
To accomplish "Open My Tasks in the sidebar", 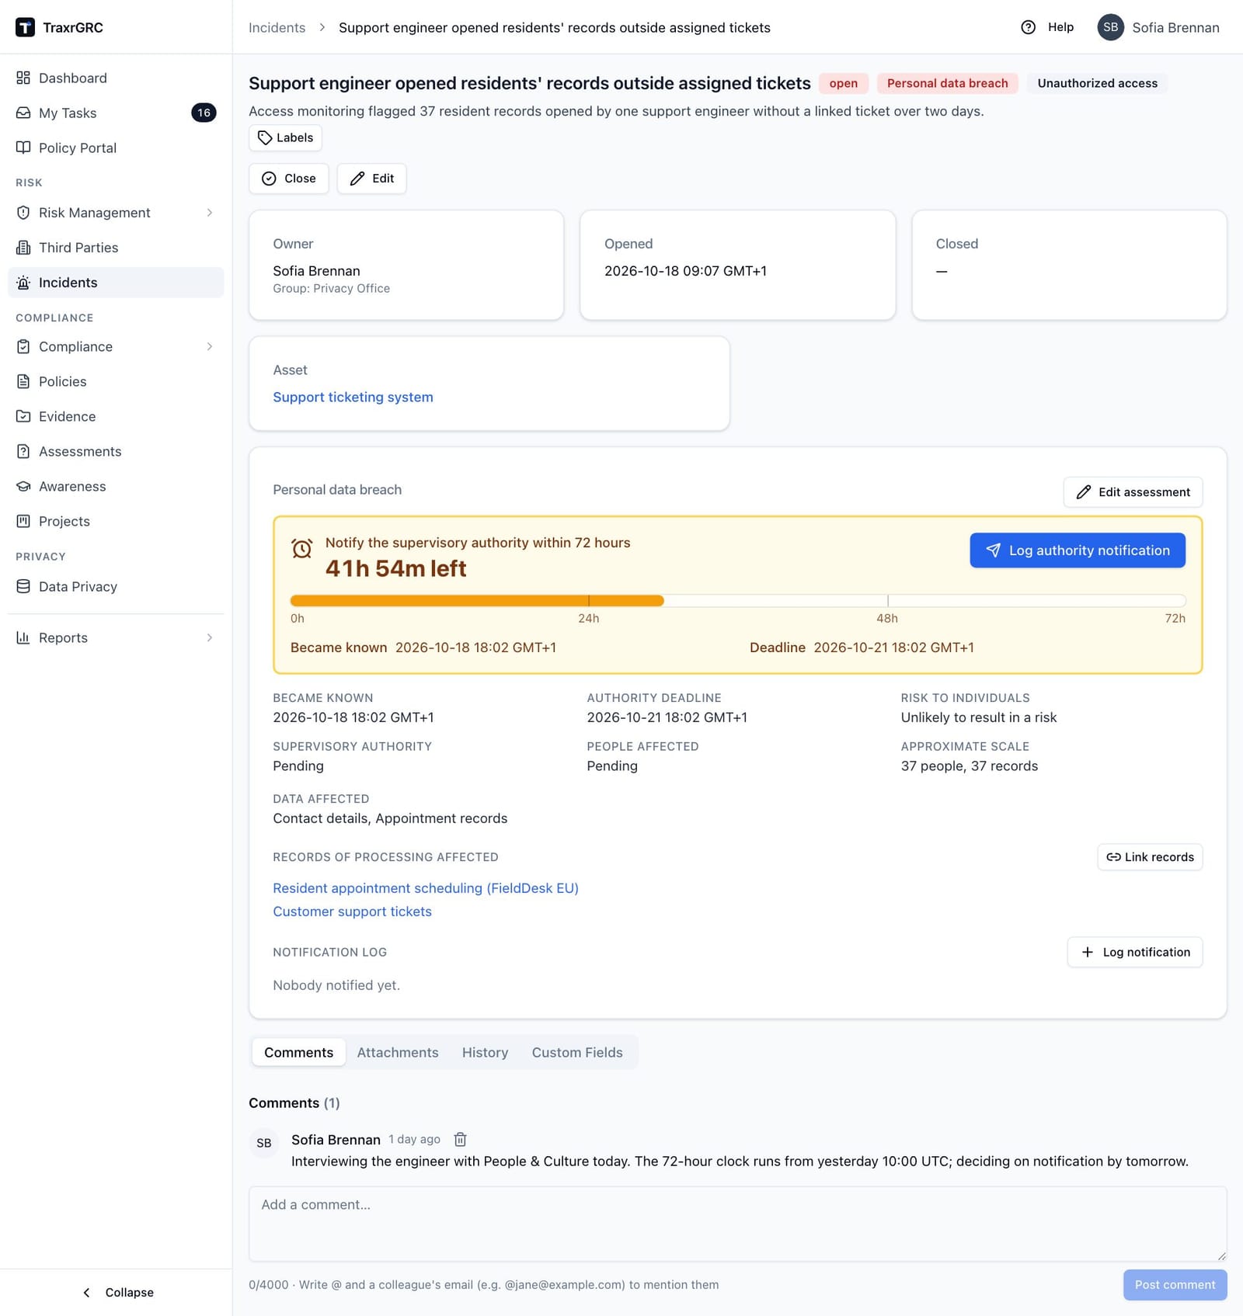I will (116, 113).
